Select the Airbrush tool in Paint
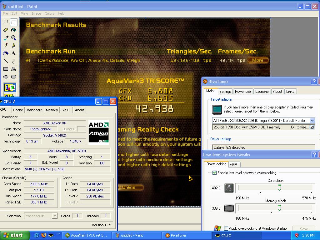The height and width of the screenshot is (240, 320). (x=6, y=53)
